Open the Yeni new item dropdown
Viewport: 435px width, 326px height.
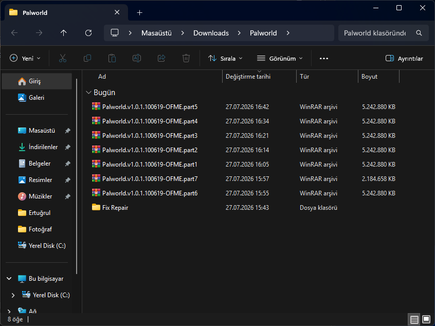[x=25, y=58]
